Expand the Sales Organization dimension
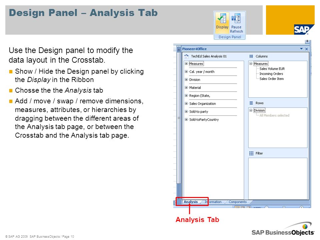The height and width of the screenshot is (240, 320). (186, 103)
